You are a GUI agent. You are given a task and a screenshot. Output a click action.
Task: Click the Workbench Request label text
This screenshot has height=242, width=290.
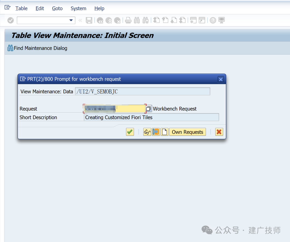(x=175, y=109)
